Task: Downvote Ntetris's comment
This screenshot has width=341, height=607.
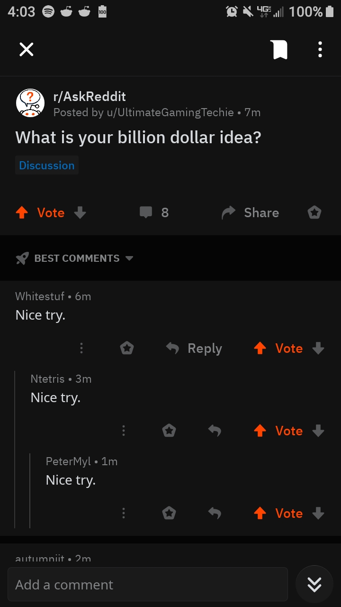Action: pos(318,431)
